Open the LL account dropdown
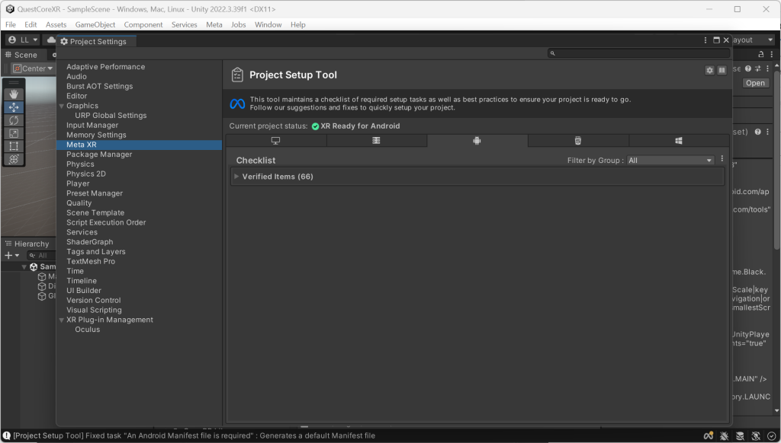Viewport: 781px width, 443px height. click(x=24, y=40)
